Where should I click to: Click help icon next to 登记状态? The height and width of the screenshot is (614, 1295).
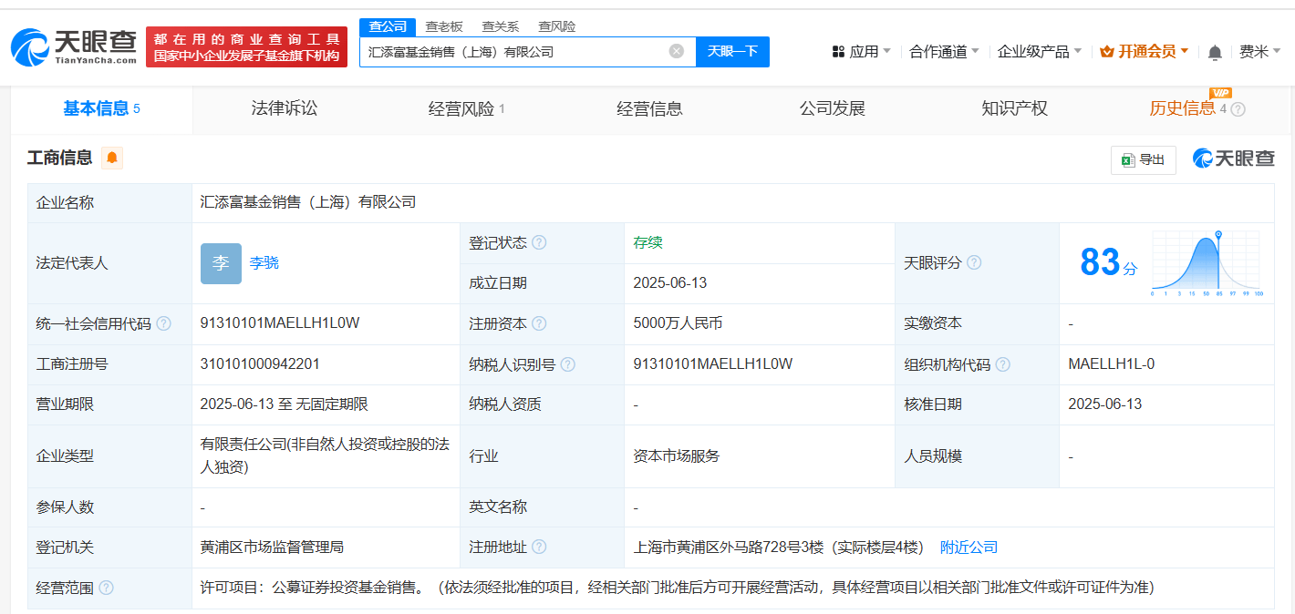[539, 243]
